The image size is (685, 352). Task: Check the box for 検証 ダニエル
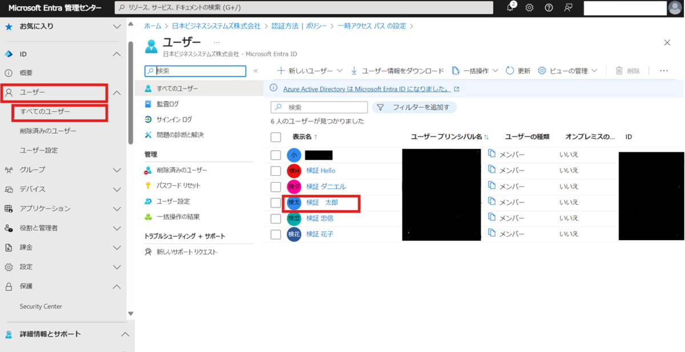[276, 187]
